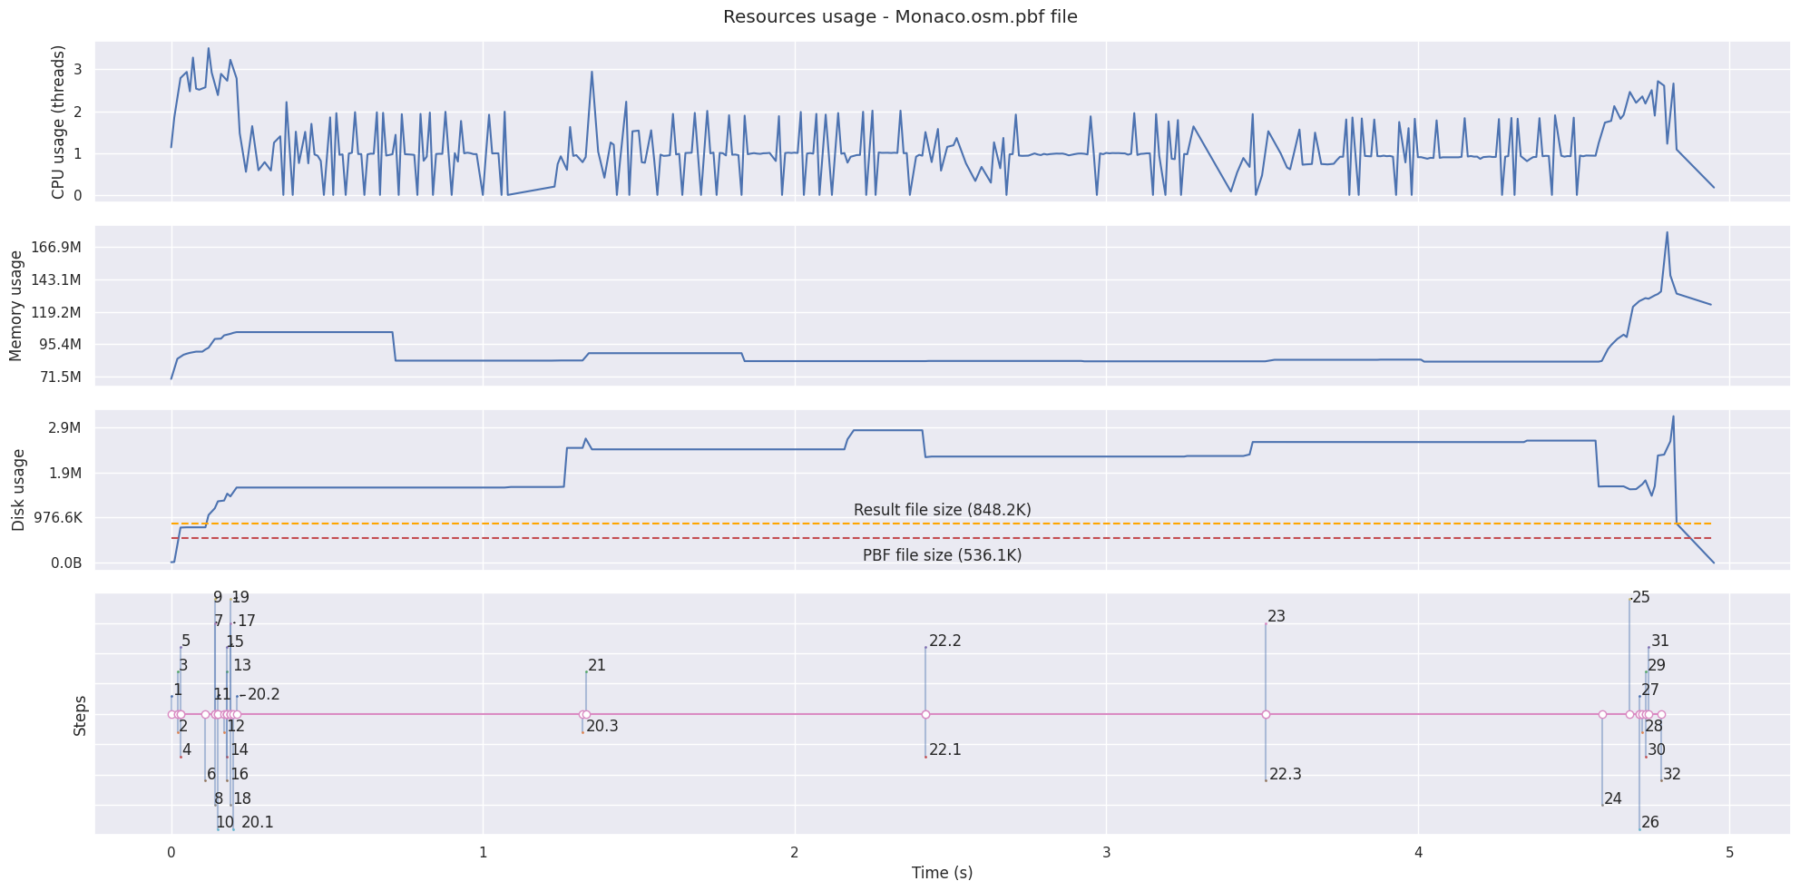Image resolution: width=1800 pixels, height=891 pixels.
Task: Click step label 16
Action: 240,775
